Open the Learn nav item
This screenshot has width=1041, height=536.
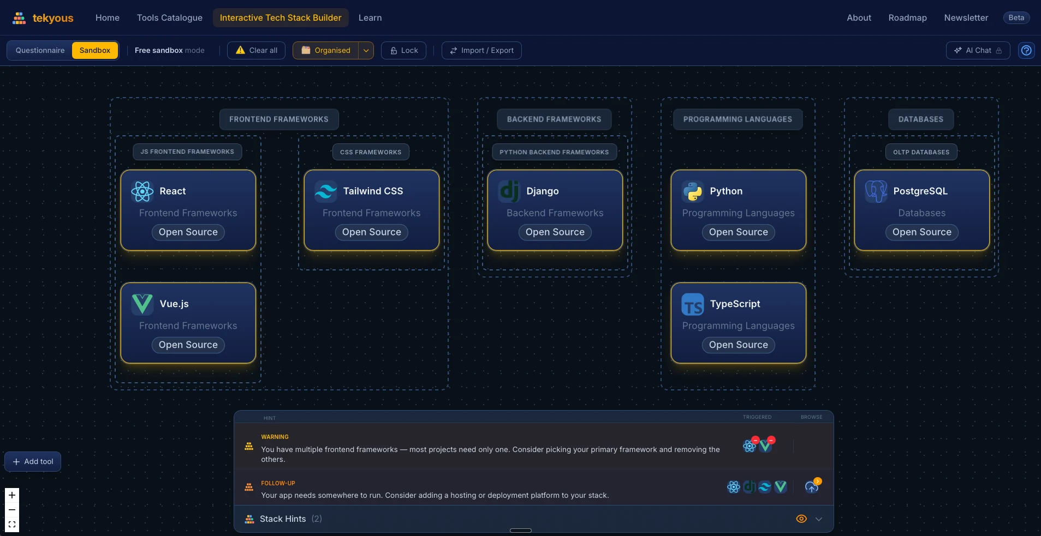click(x=370, y=18)
